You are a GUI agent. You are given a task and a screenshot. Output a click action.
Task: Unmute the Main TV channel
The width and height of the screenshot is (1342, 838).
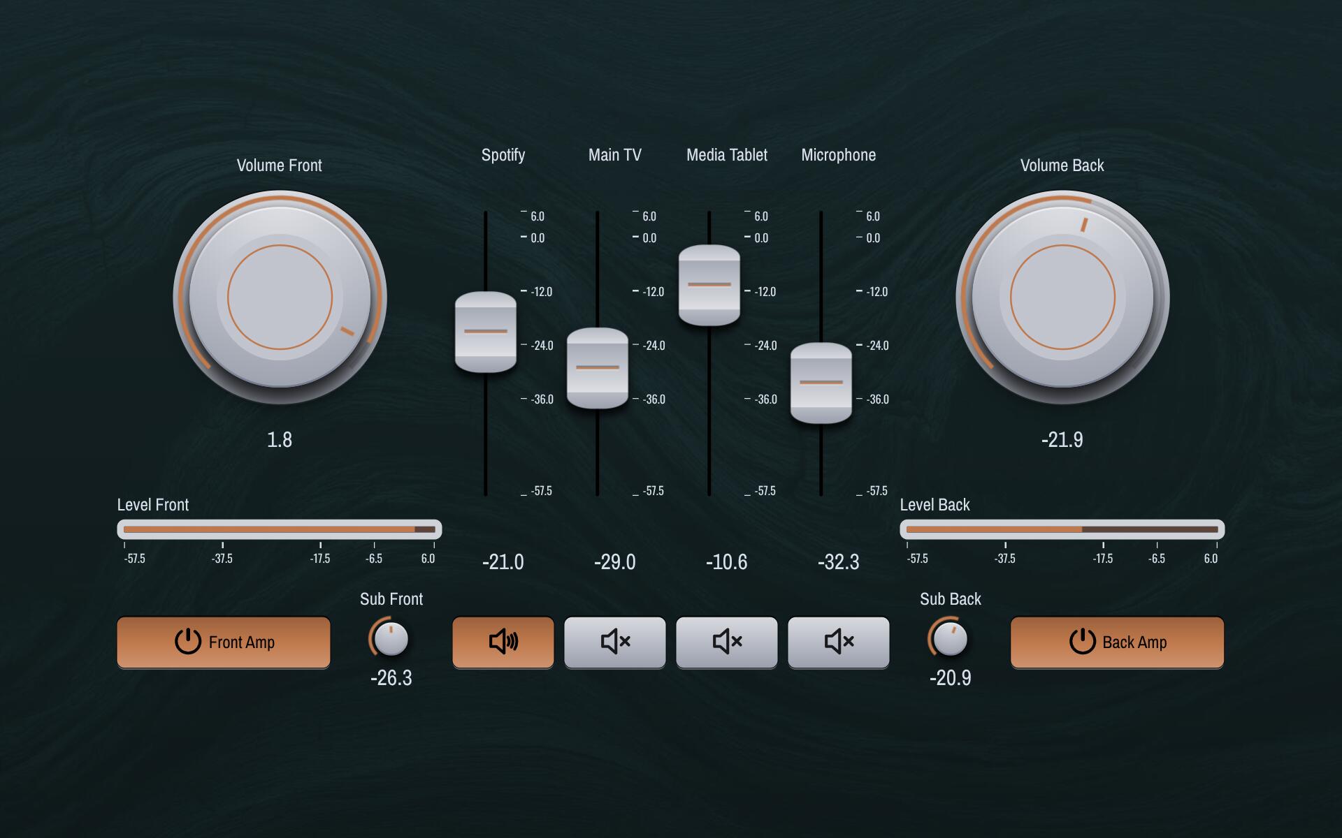(x=614, y=642)
